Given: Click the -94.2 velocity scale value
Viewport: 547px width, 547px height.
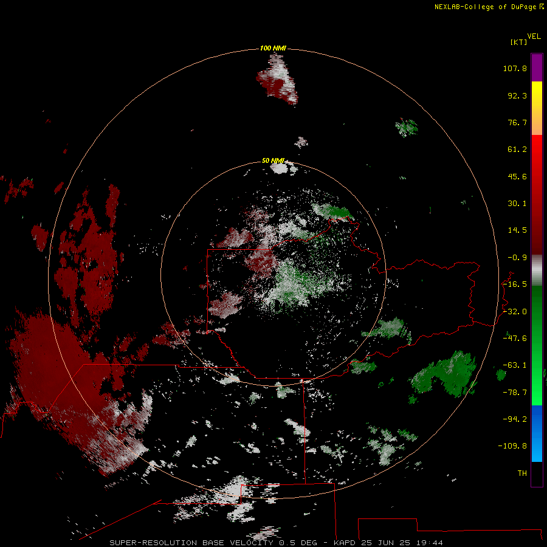Looking at the screenshot, I should 515,419.
